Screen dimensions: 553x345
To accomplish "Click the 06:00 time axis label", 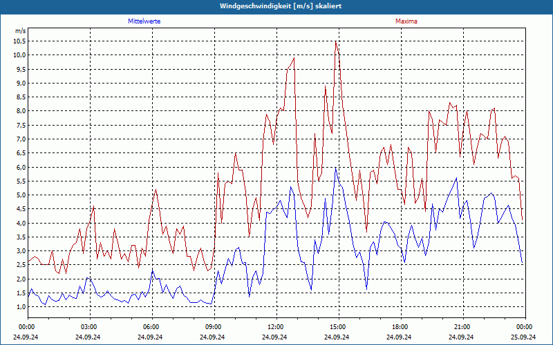I will pos(152,327).
